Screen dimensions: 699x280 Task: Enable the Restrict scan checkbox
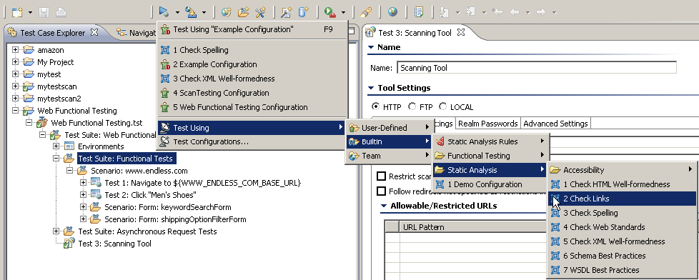pos(381,176)
